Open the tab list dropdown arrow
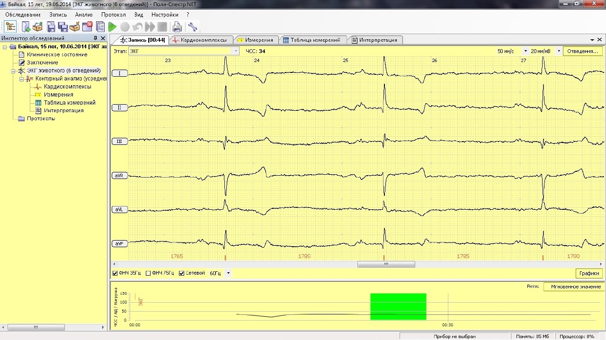Viewport: 606px width, 340px height. coord(592,40)
